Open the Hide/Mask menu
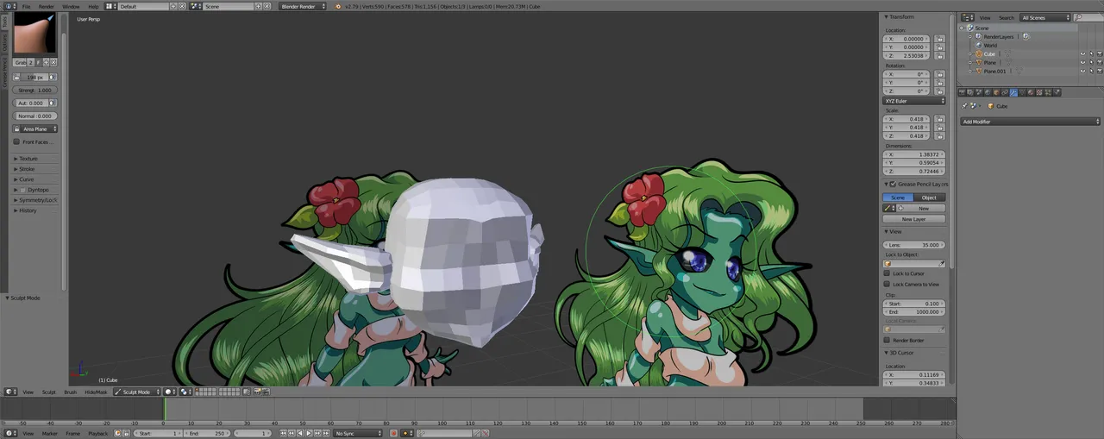Viewport: 1104px width, 439px height. coord(96,392)
